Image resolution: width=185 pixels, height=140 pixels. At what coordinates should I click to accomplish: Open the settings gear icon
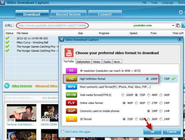[181, 12]
